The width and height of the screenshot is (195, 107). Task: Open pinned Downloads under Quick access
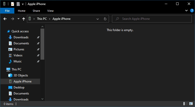point(21,37)
